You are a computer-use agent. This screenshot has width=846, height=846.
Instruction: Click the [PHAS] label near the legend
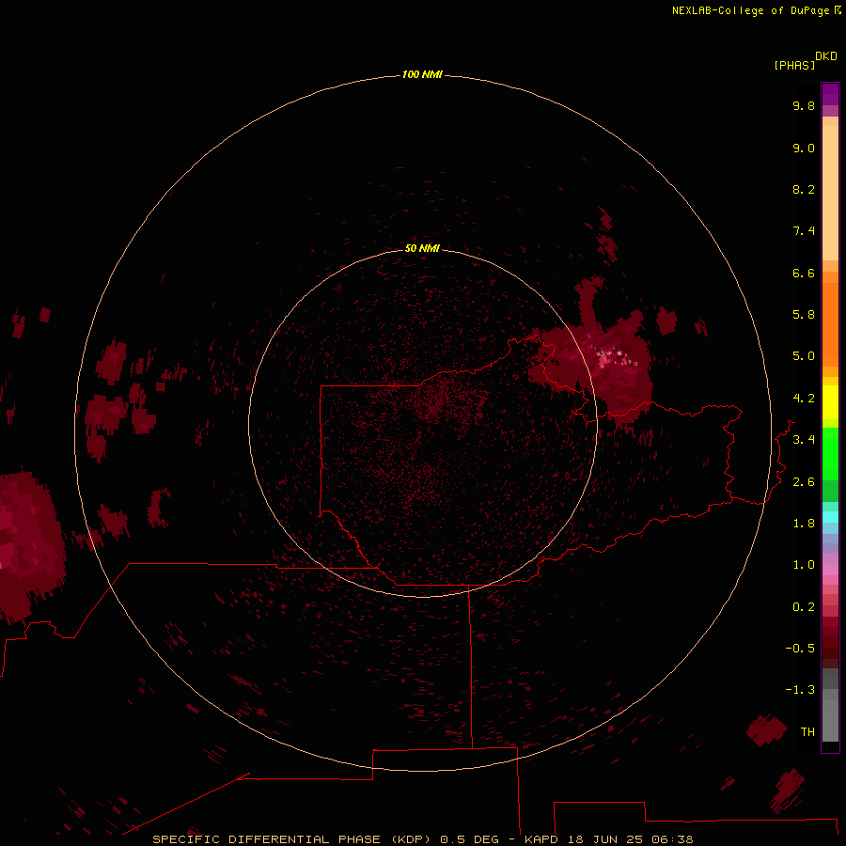tap(794, 65)
